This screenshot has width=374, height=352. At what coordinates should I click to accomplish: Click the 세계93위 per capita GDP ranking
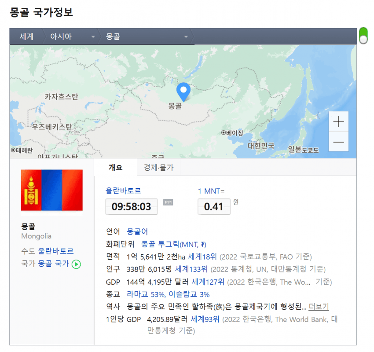[x=205, y=319]
